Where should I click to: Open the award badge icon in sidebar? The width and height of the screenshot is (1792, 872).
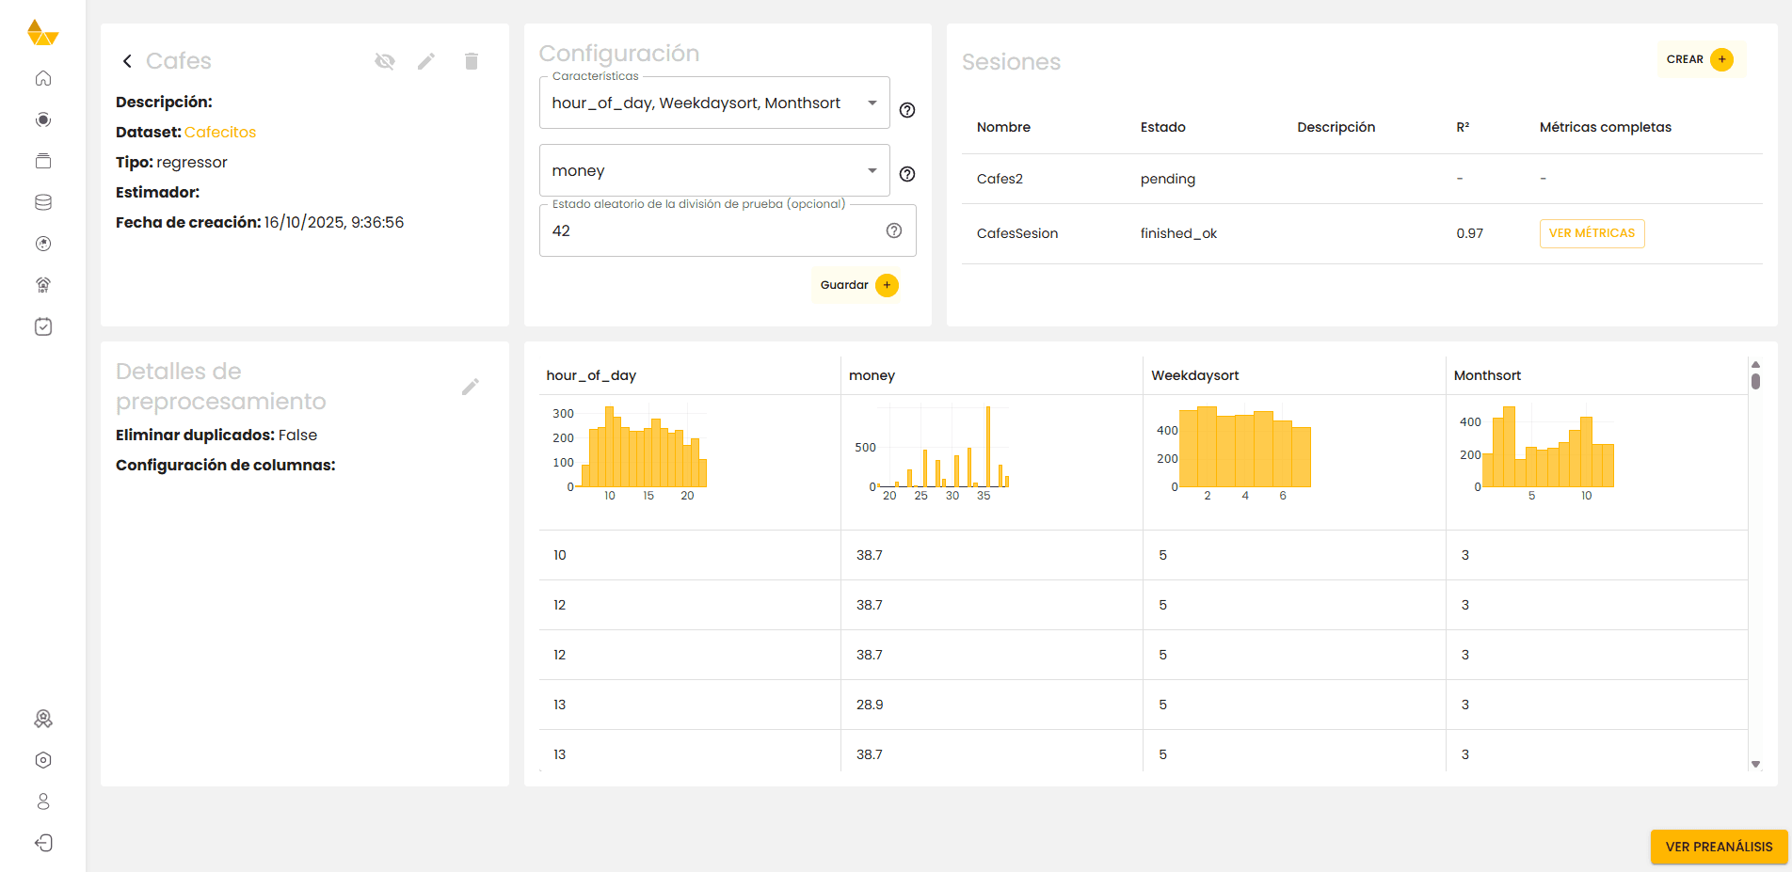pyautogui.click(x=43, y=719)
